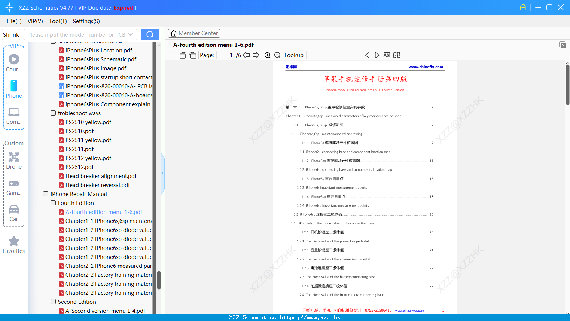570x321 pixels.
Task: Click the file tree vertical scrollbar thumb
Action: pos(159,281)
